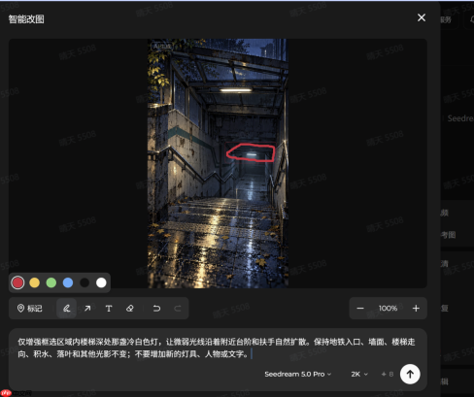Viewport: 474px width, 397px height.
Task: Select the green color swatch
Action: point(51,282)
